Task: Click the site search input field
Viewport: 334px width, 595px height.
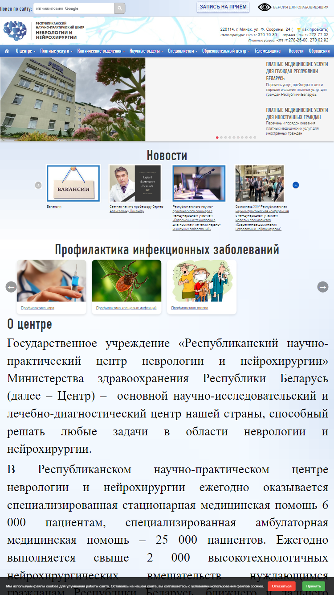Action: click(73, 8)
